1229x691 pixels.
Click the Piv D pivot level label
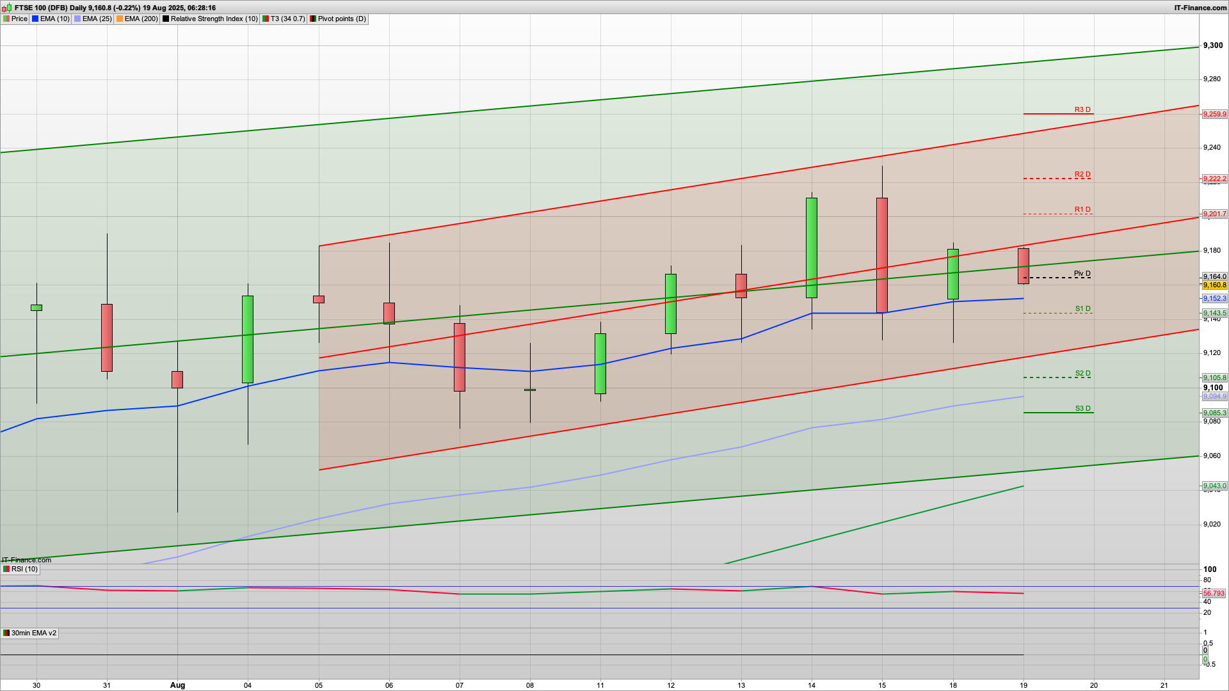point(1082,274)
